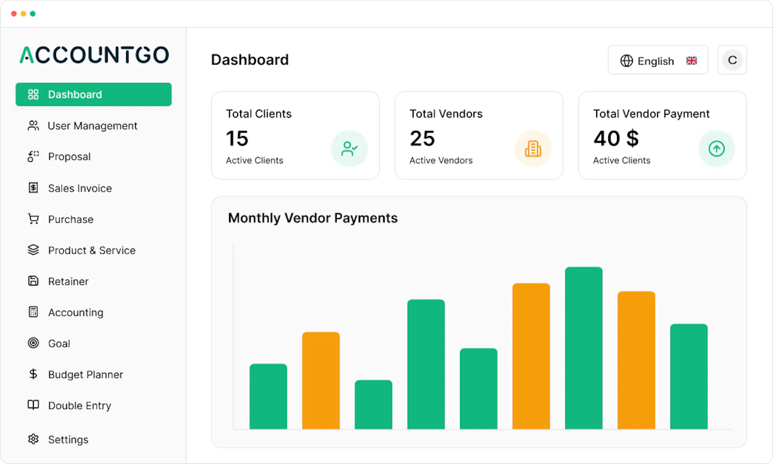Screen dimensions: 773x464
Task: Click the Settings gear icon
Action: pos(33,439)
